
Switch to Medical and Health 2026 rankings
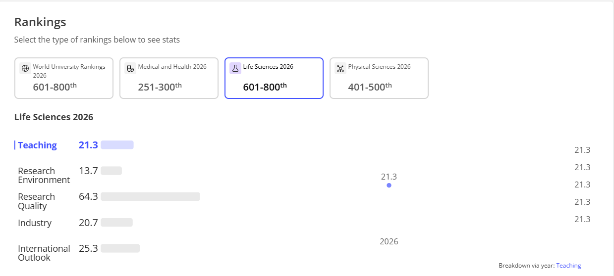(x=169, y=78)
